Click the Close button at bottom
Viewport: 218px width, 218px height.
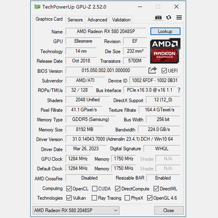(168, 210)
